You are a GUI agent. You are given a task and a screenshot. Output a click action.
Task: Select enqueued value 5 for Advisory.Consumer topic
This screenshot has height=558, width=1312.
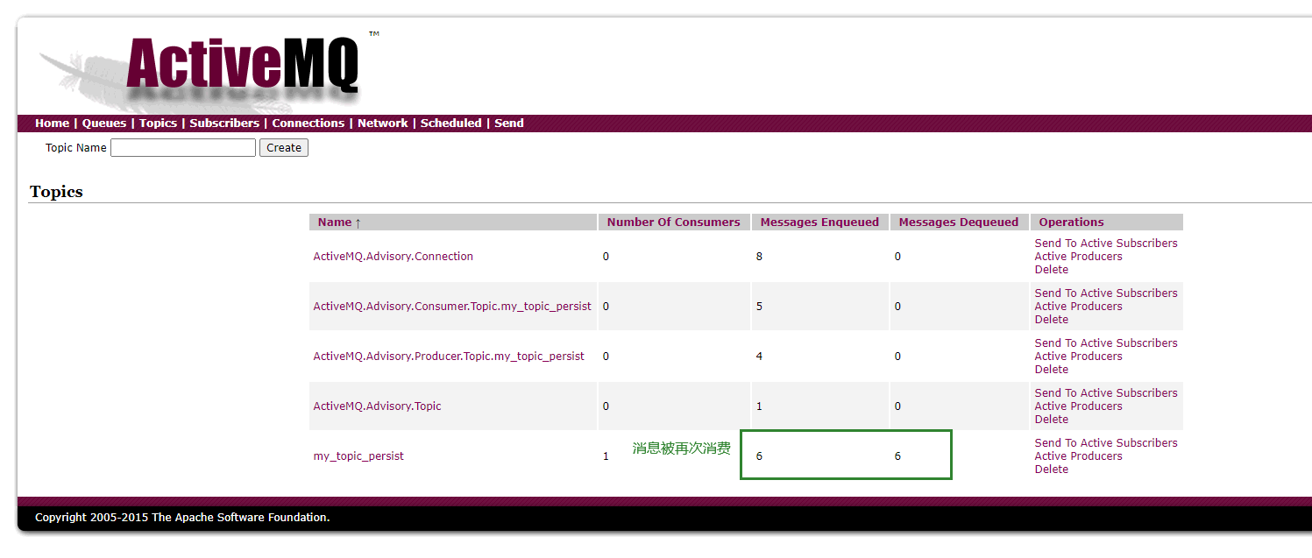click(x=759, y=307)
